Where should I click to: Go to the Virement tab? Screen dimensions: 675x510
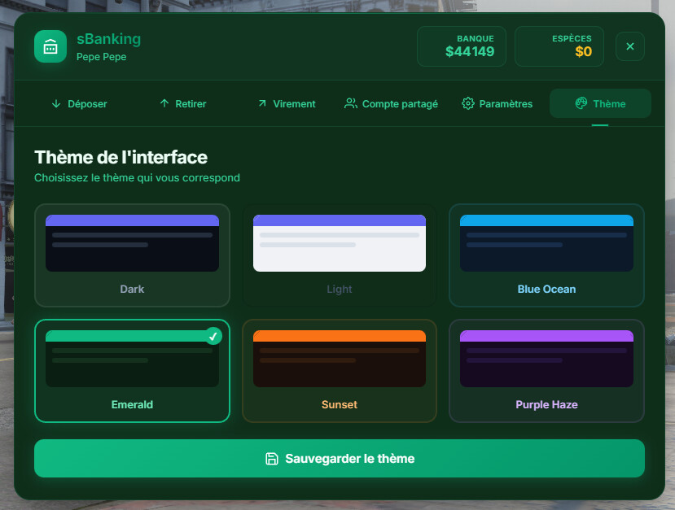287,103
